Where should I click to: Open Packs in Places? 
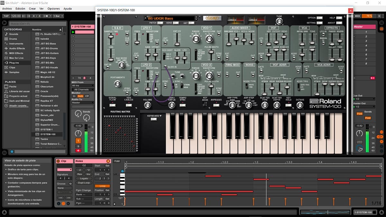click(13, 86)
